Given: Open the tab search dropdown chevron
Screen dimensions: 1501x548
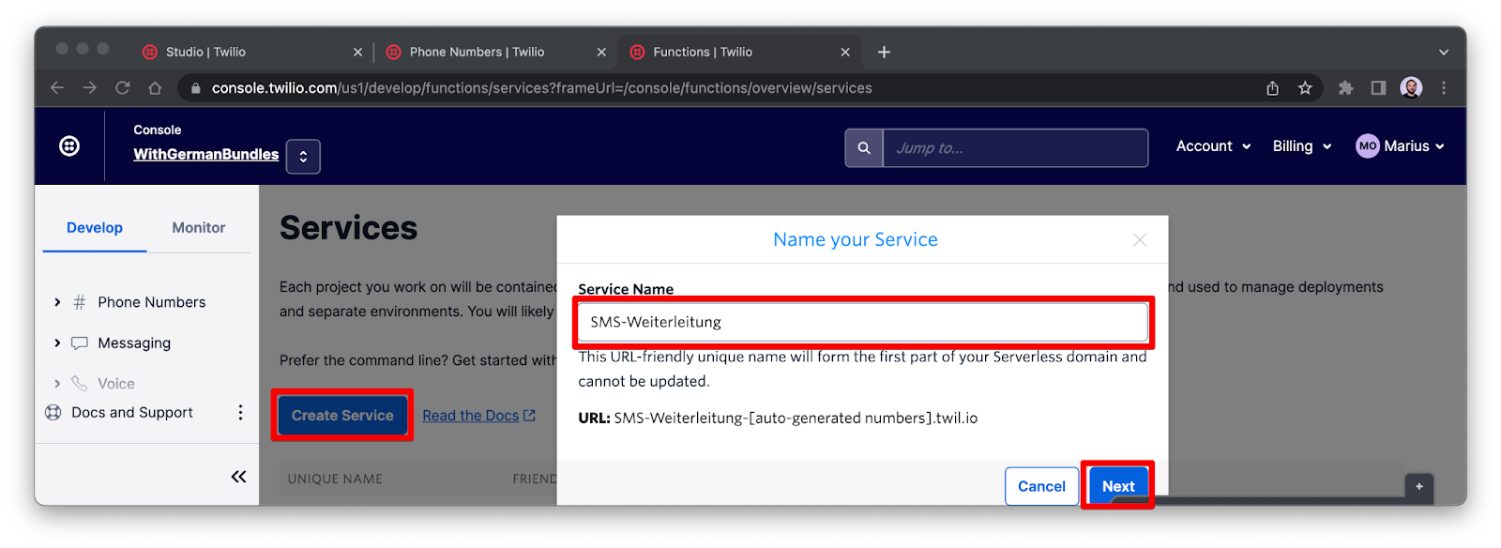Looking at the screenshot, I should point(1444,53).
